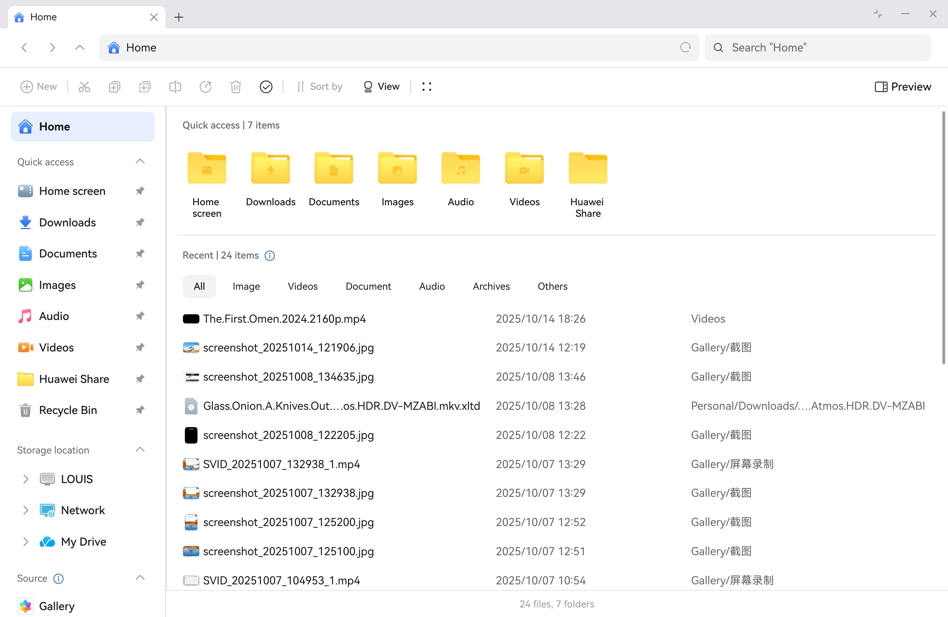The image size is (948, 617).
Task: Unpin Huawei Share from Quick access
Action: point(140,379)
